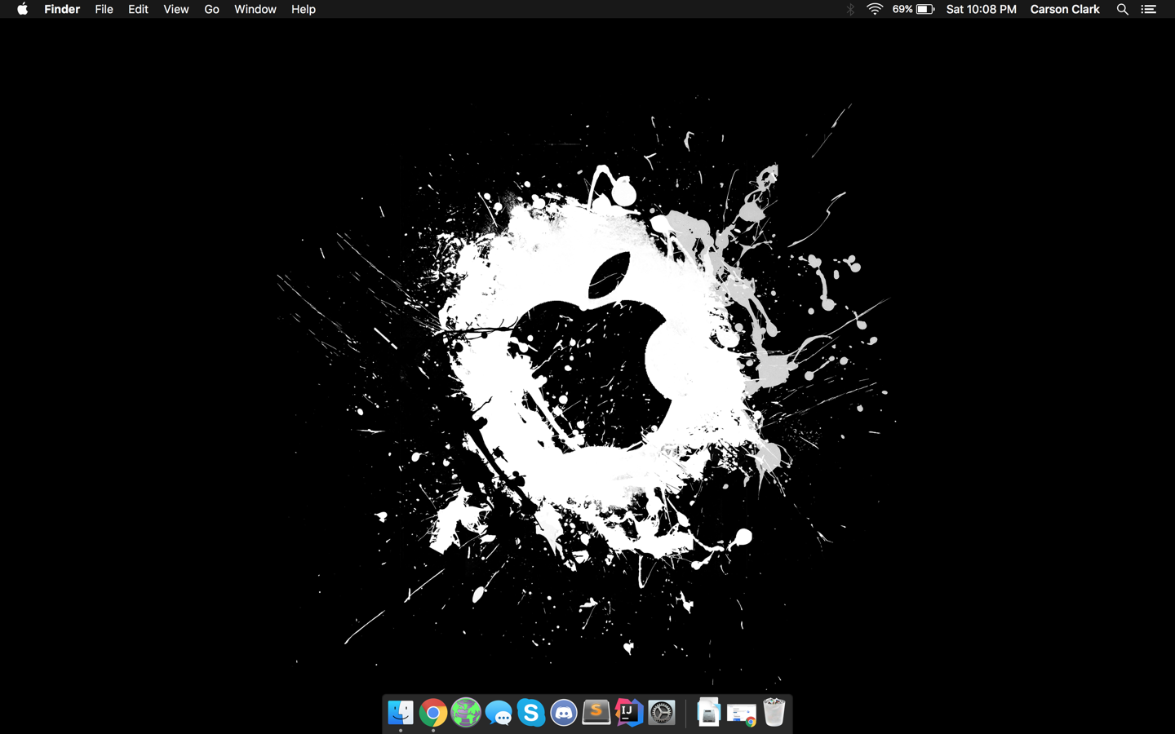The height and width of the screenshot is (734, 1175).
Task: Open Notification Center list icon
Action: (1148, 9)
